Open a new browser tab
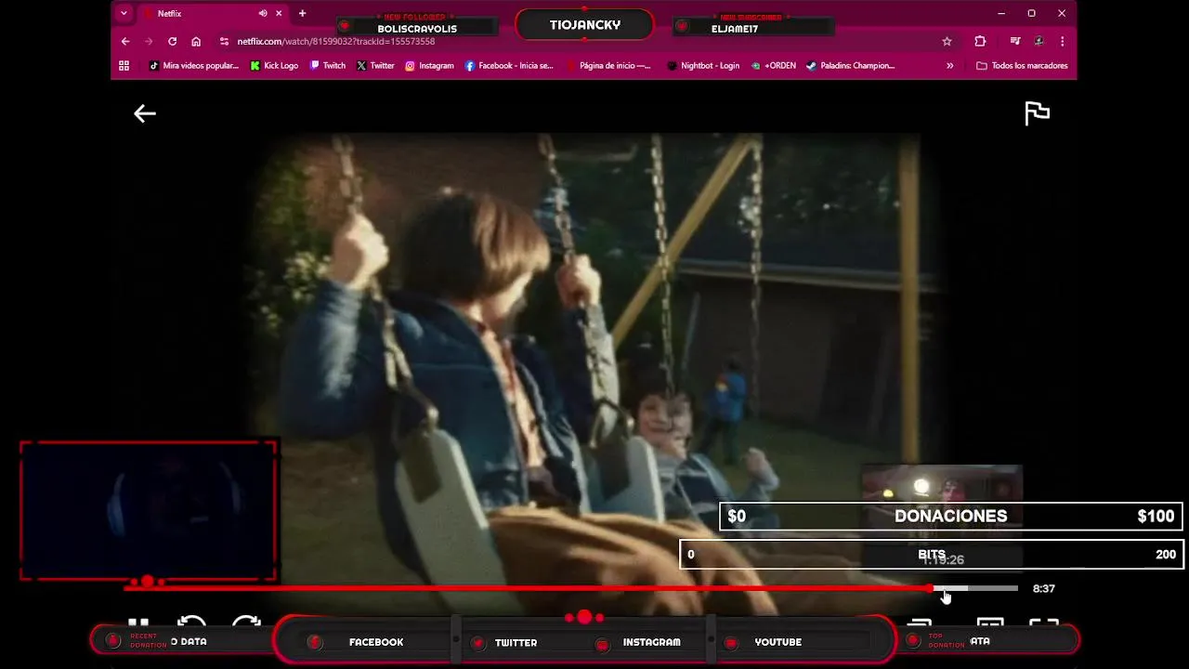This screenshot has width=1189, height=669. (x=302, y=13)
